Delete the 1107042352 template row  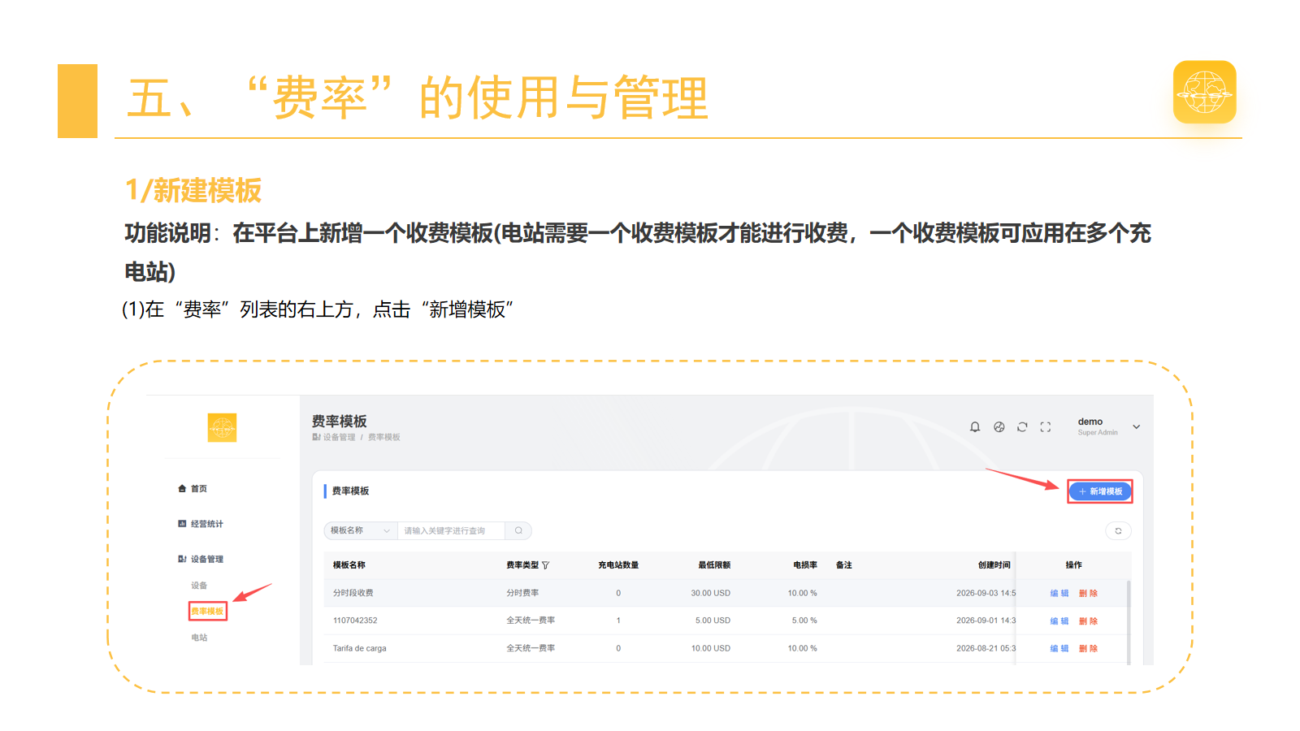click(1088, 621)
